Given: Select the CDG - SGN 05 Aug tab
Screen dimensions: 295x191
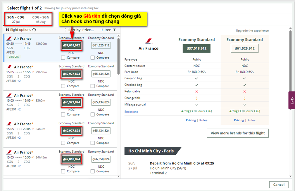Looking at the screenshot, I should click(41, 19).
